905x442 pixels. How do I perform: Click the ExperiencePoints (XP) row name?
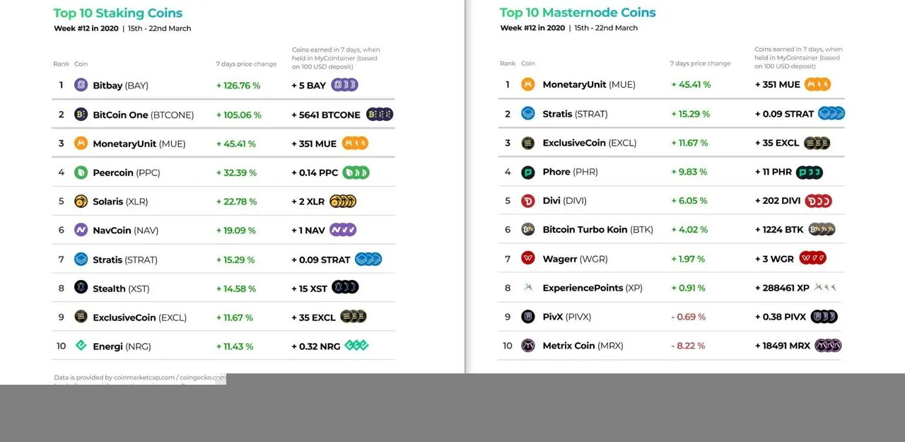pyautogui.click(x=592, y=288)
